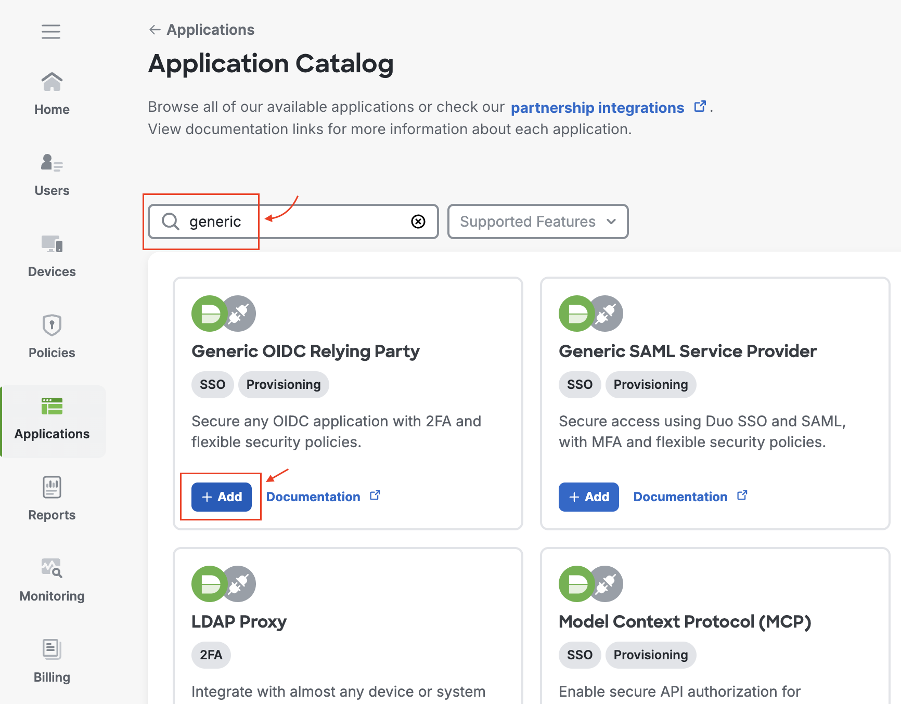901x704 pixels.
Task: Clear the search field with X icon
Action: (418, 221)
